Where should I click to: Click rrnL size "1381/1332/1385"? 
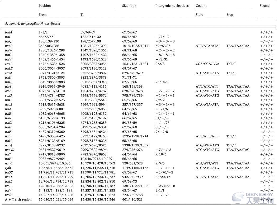135,186
